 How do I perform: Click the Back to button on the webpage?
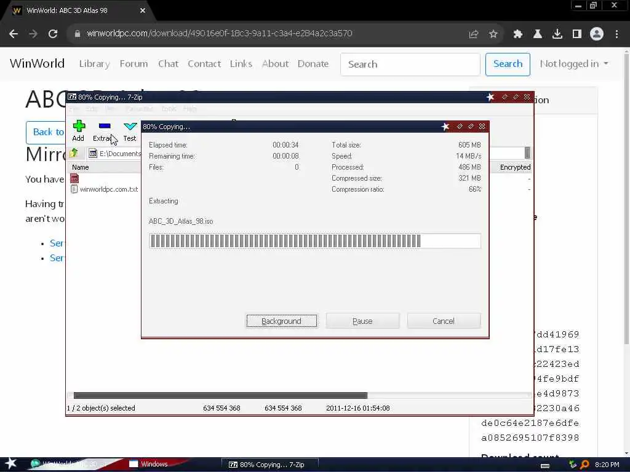coord(46,132)
